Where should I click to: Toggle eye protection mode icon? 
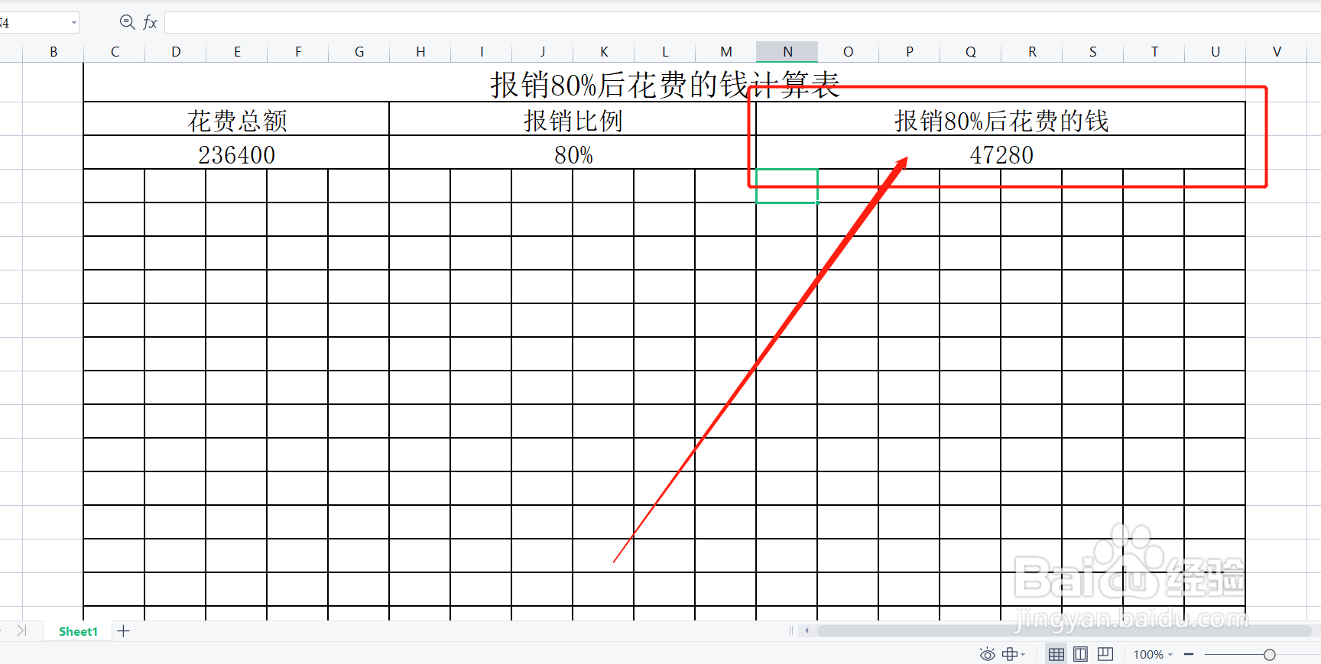point(987,654)
